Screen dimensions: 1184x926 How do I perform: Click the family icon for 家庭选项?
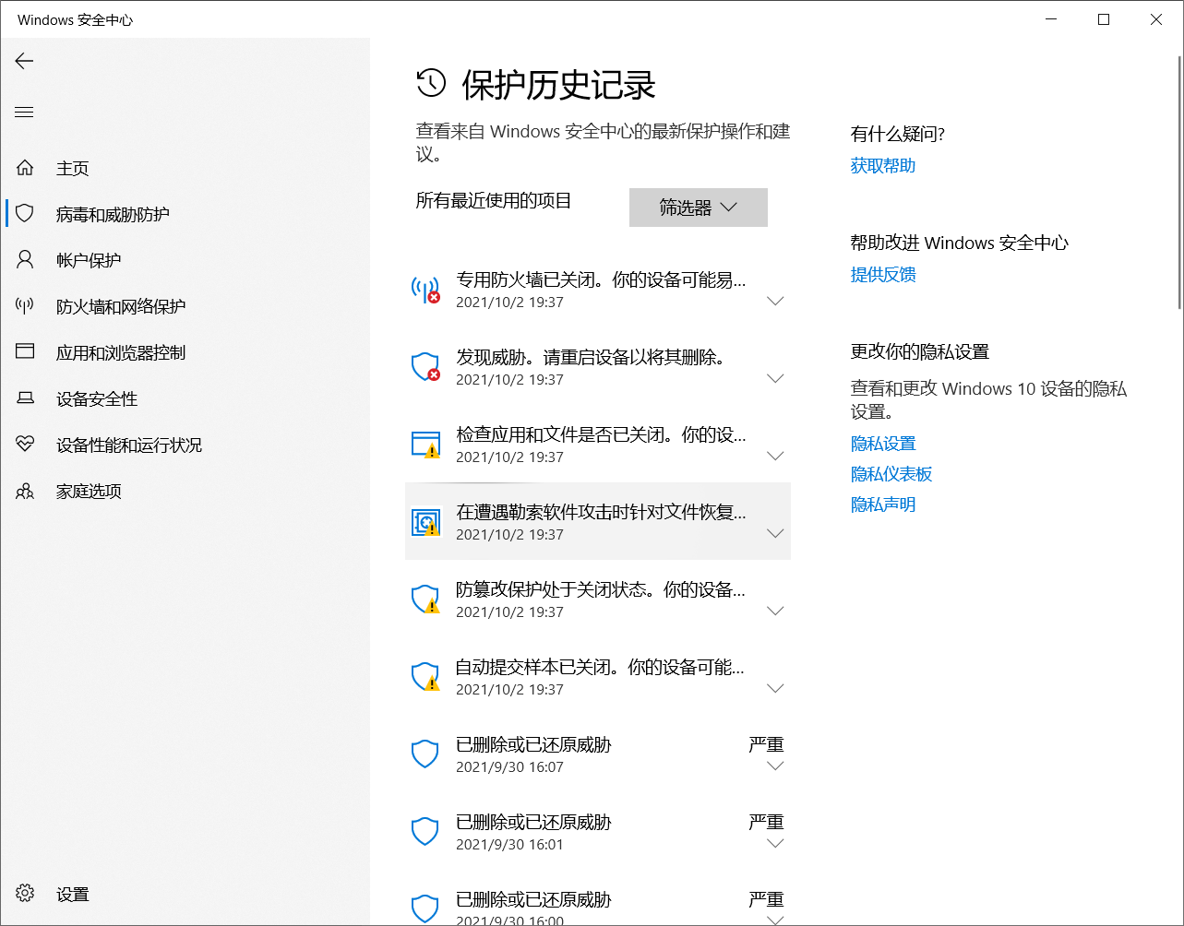click(x=25, y=491)
